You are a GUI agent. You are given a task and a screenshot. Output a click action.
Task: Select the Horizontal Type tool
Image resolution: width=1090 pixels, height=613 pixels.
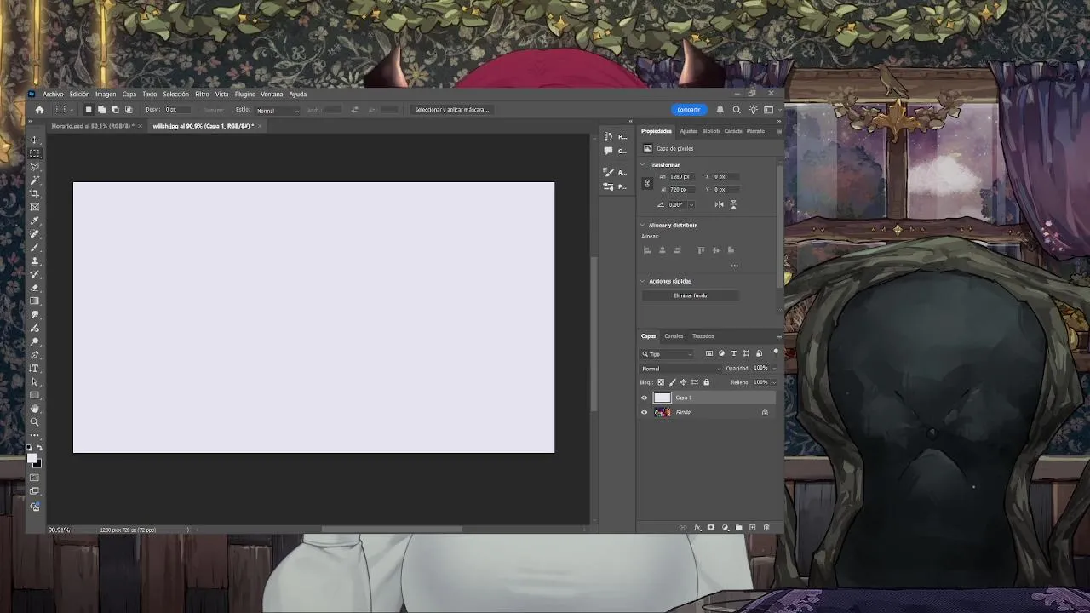click(x=34, y=369)
